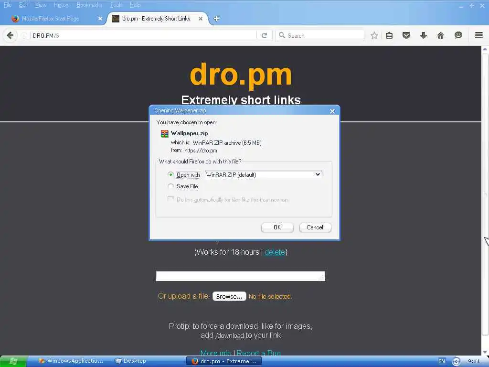Viewport: 489px width, 367px height.
Task: Select the Open with radio button
Action: pos(170,174)
